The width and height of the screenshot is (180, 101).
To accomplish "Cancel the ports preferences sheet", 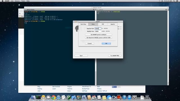I will tap(89, 43).
